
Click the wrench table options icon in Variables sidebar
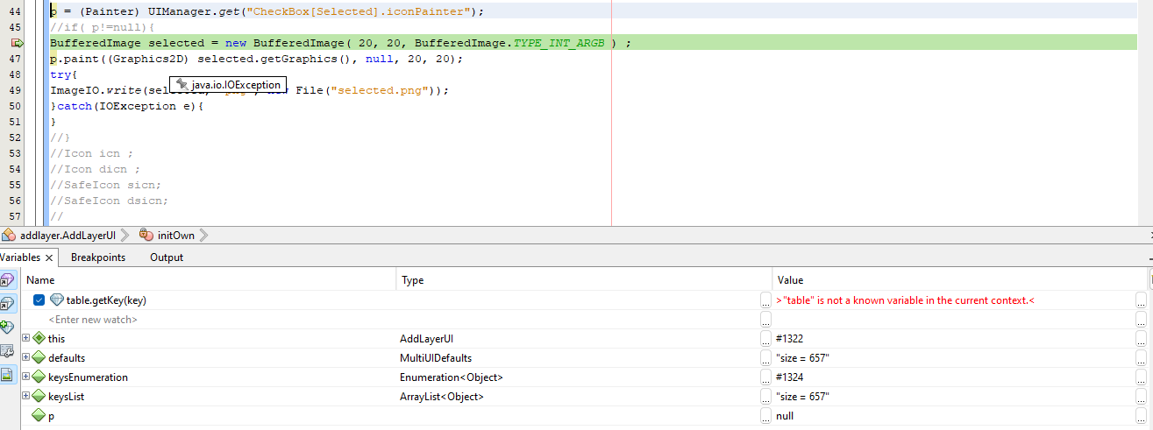tap(8, 350)
